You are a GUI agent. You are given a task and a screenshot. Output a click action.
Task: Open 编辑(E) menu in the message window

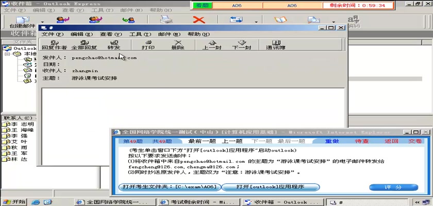coord(82,34)
